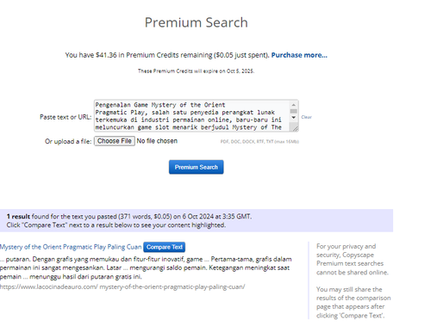This screenshot has width=431, height=332.
Task: Click the "For your privacy and security" note
Action: tap(353, 259)
